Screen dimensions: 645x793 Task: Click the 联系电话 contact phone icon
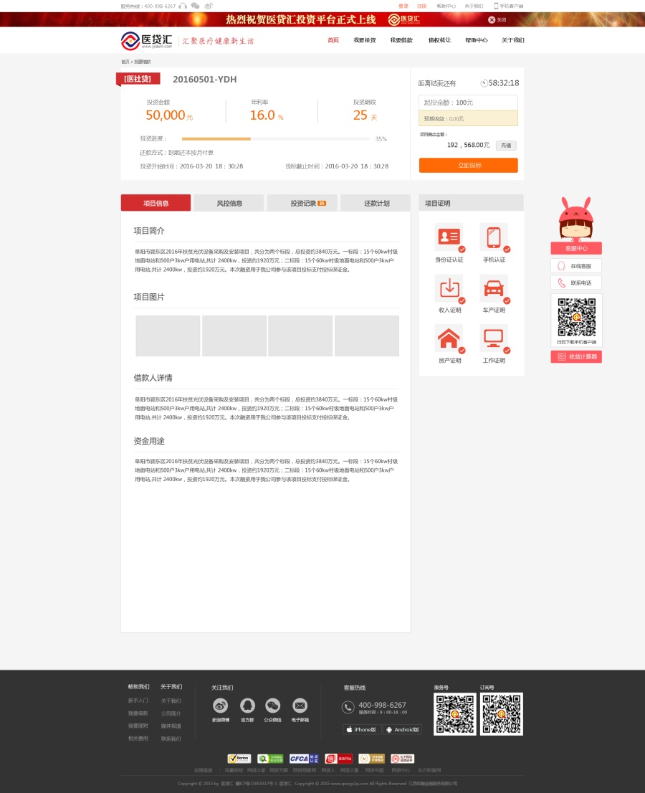click(575, 282)
